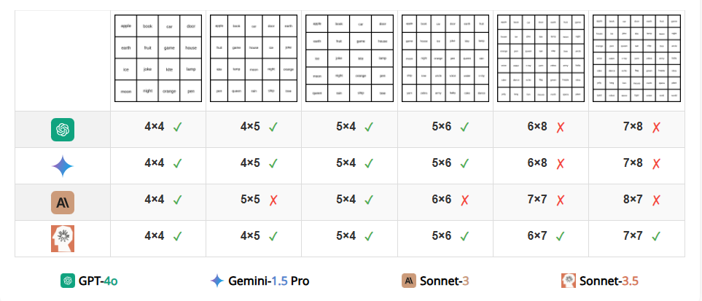The width and height of the screenshot is (702, 301).
Task: Click the Sonnet-3.5 head icon in fourth row
Action: click(x=63, y=239)
